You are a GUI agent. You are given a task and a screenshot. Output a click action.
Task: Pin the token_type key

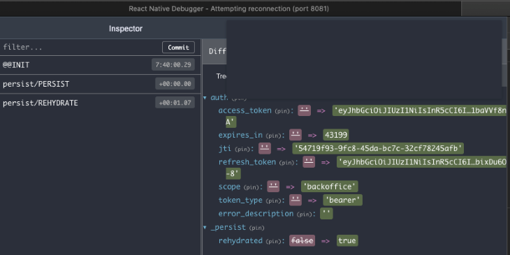click(x=273, y=201)
